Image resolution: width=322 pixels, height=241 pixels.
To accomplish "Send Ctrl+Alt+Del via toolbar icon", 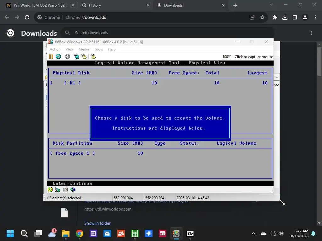I will 77,56.
